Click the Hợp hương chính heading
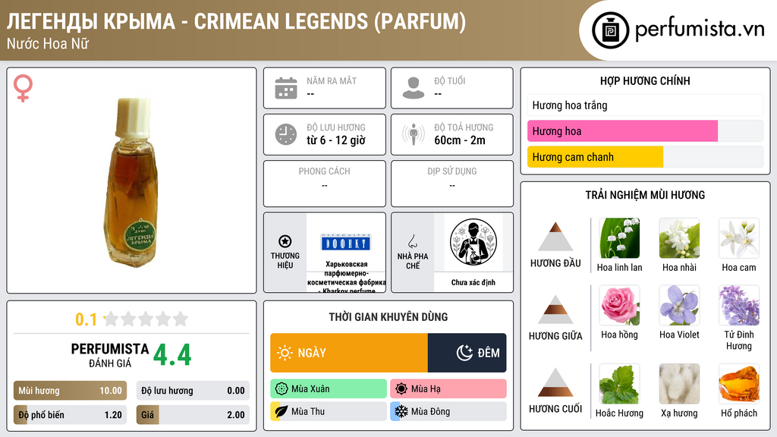The height and width of the screenshot is (437, 777). tap(645, 80)
